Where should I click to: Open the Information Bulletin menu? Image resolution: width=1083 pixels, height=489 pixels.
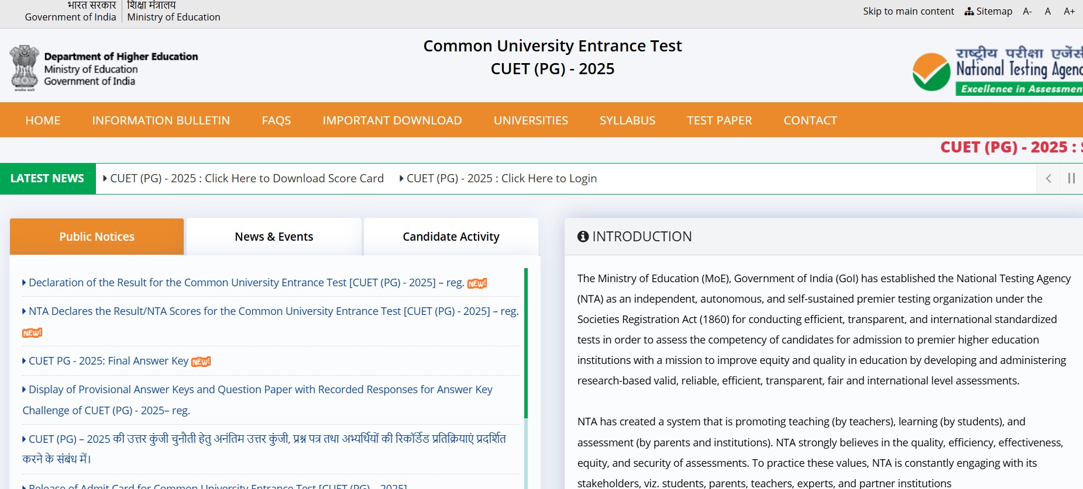(161, 120)
